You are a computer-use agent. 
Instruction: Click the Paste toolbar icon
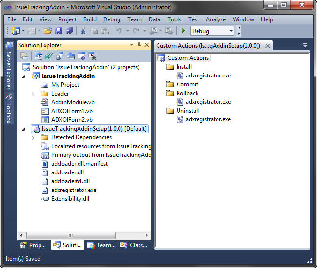pos(105,31)
